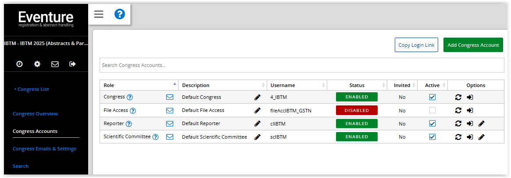Edit the Default Congress description pencil
The height and width of the screenshot is (178, 511).
tap(257, 97)
